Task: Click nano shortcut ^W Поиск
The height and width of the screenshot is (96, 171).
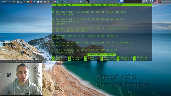Action: click(x=90, y=57)
